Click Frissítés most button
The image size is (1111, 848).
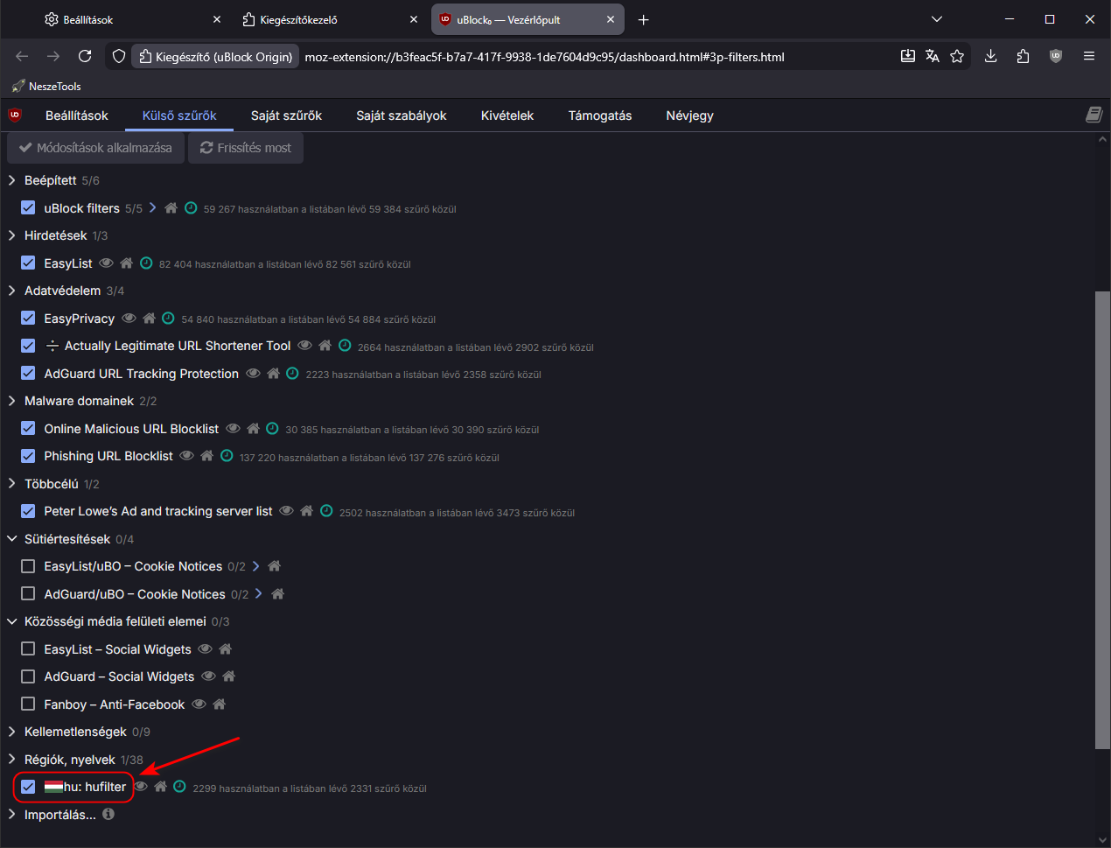click(246, 148)
